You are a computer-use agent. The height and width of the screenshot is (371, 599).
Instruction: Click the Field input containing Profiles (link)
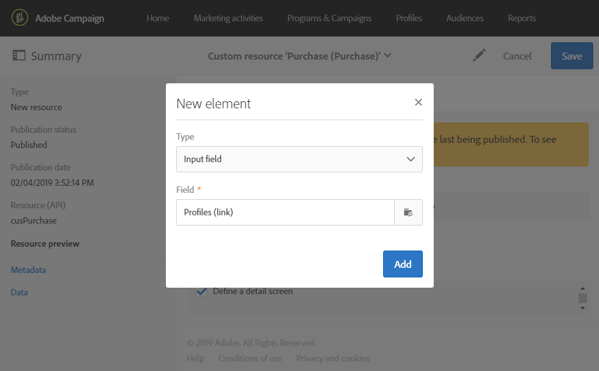[285, 212]
